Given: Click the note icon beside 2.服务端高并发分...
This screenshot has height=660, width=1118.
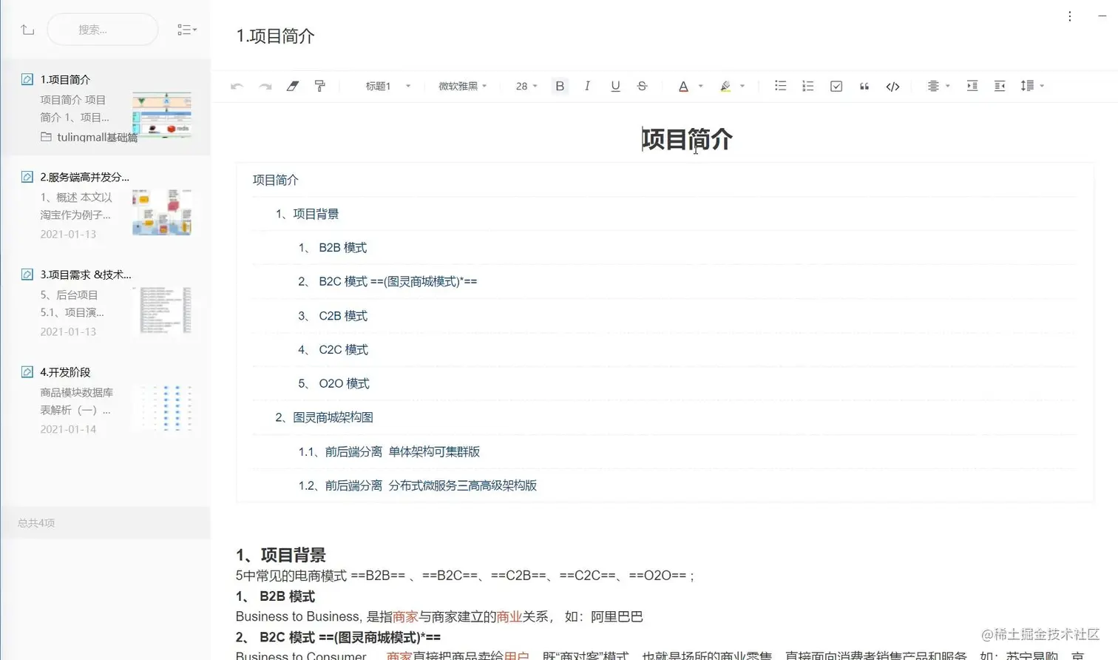Looking at the screenshot, I should pyautogui.click(x=27, y=177).
